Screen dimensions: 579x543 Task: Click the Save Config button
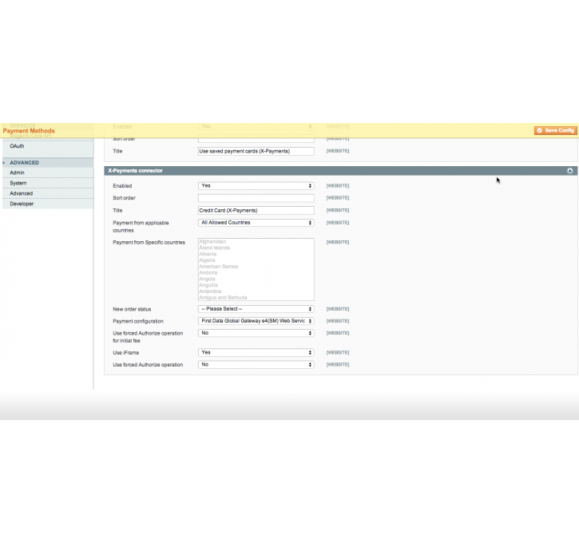[555, 130]
